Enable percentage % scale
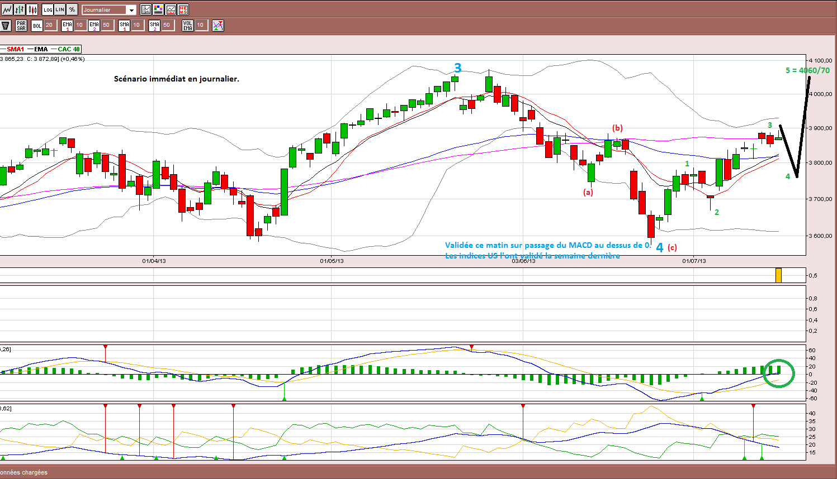The image size is (837, 479). [72, 9]
